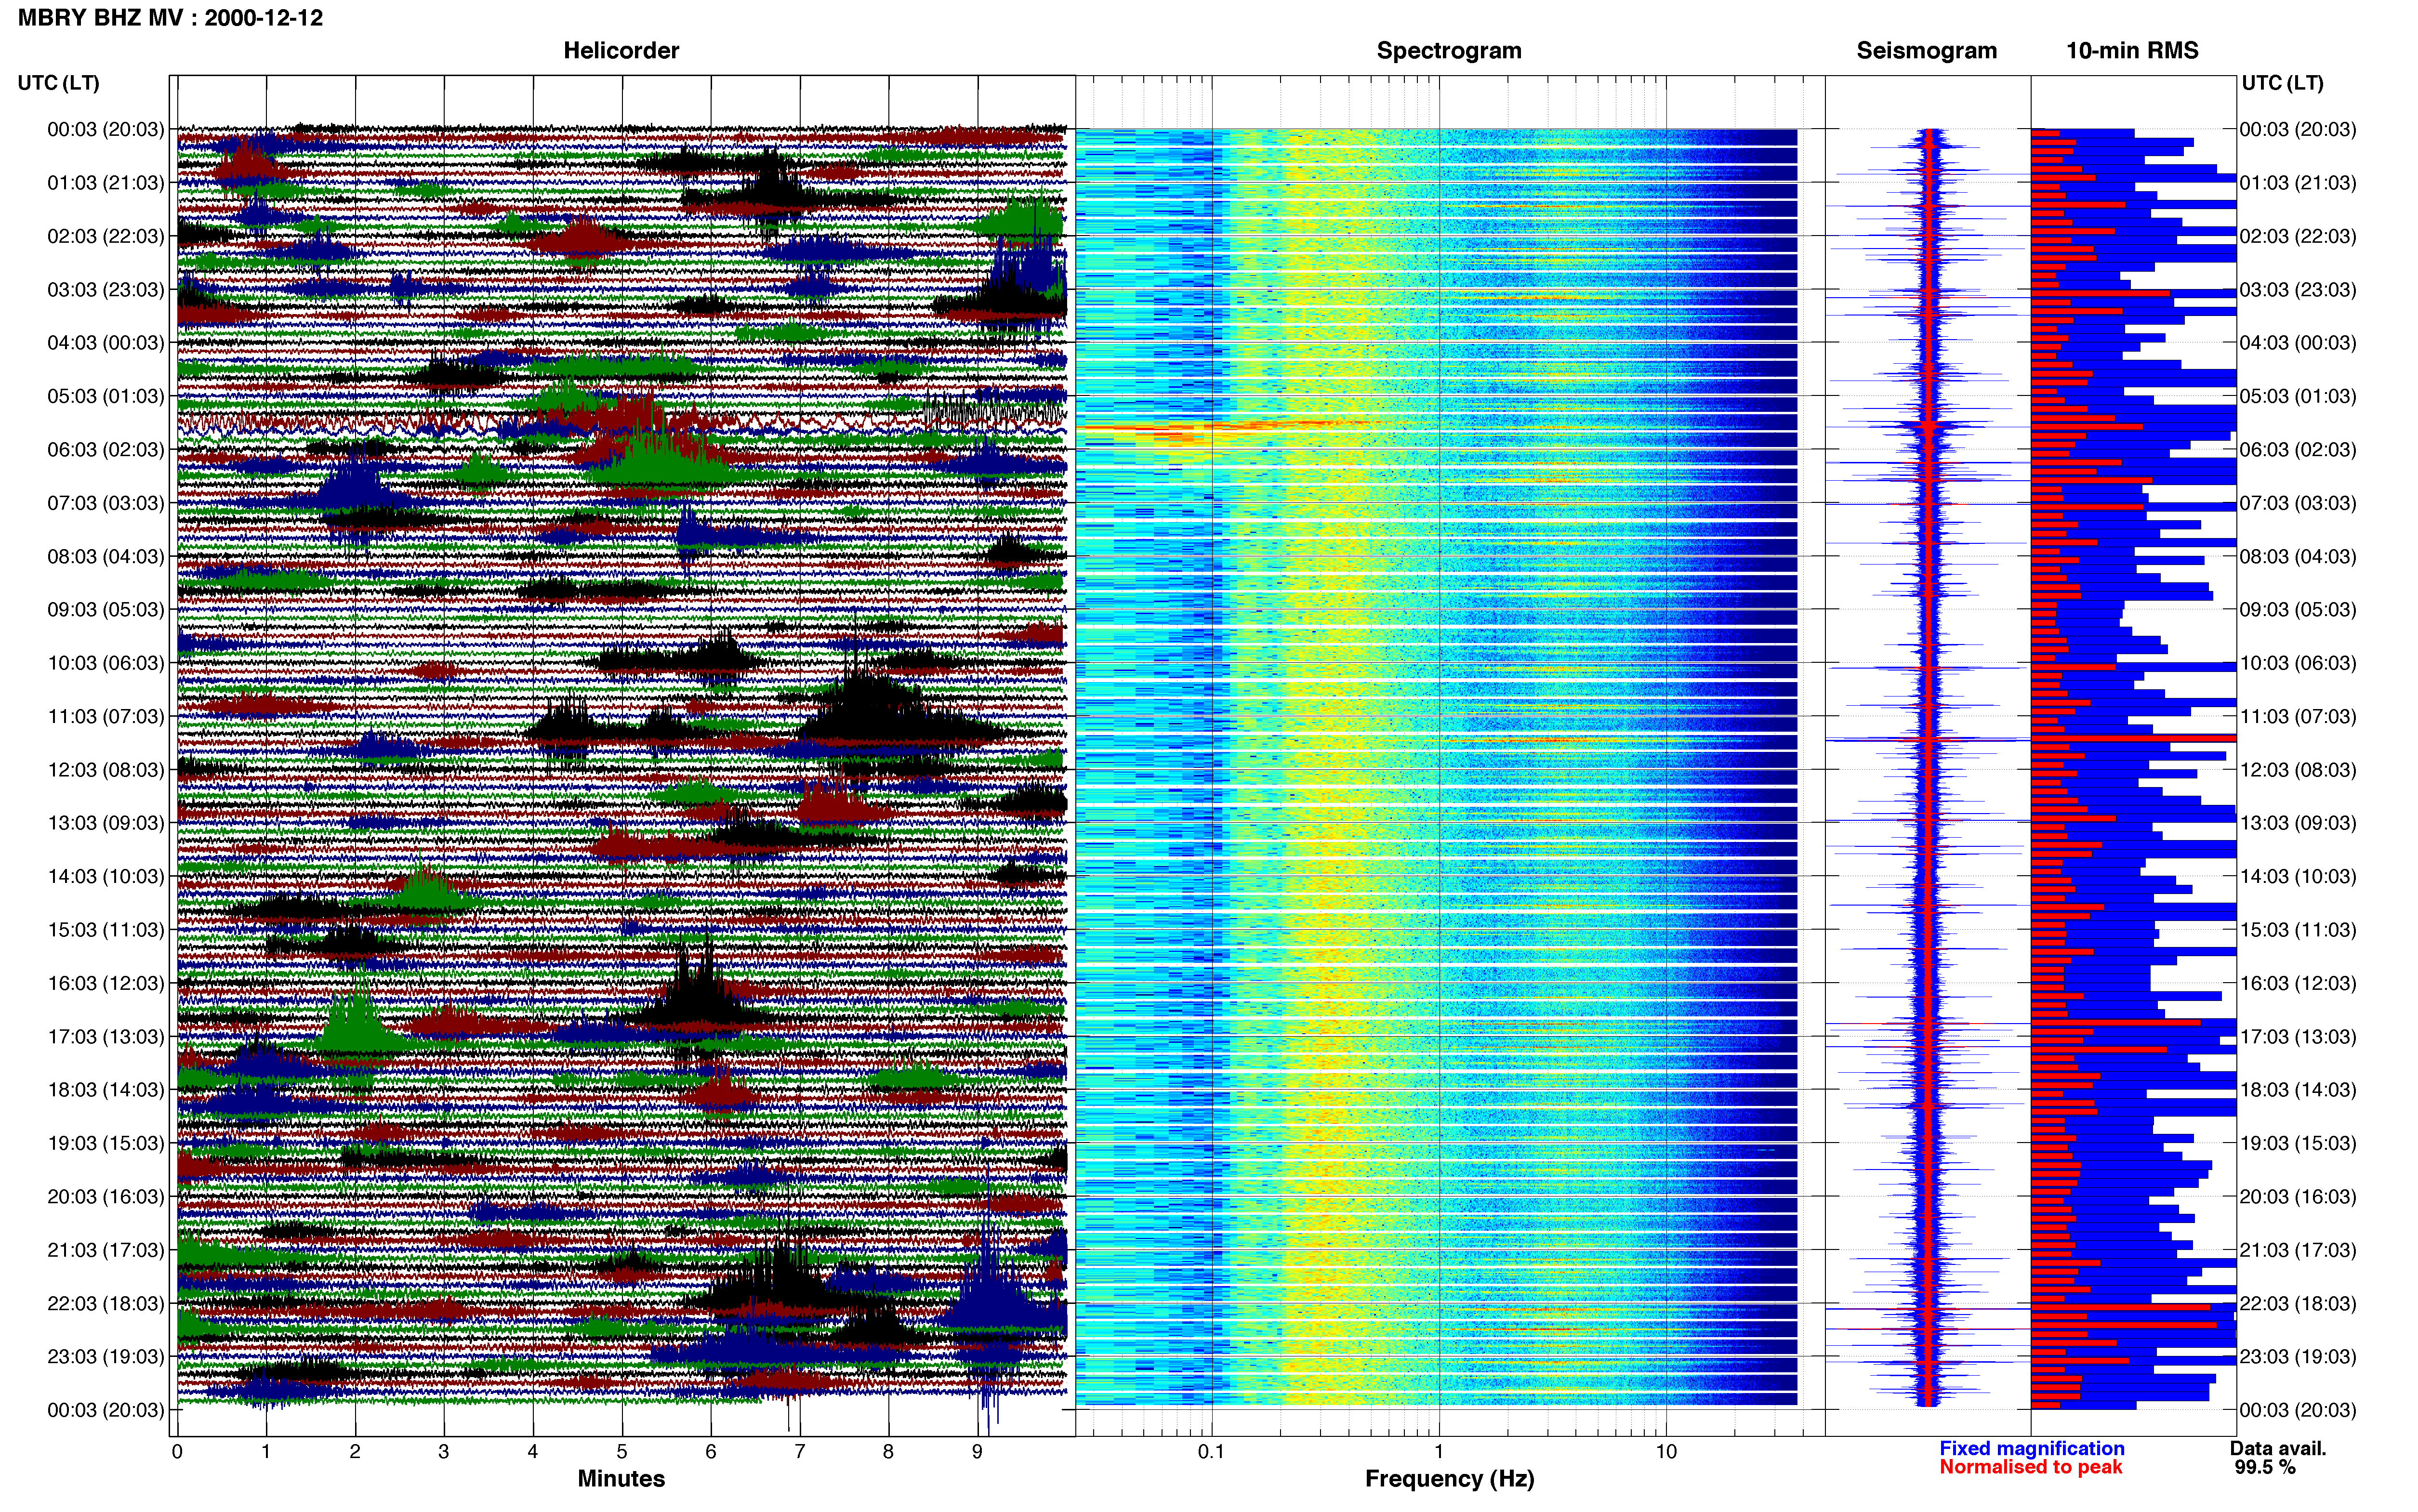This screenshot has width=2418, height=1512.
Task: Click the 'Normalised to peak' legend text
Action: [x=2031, y=1467]
